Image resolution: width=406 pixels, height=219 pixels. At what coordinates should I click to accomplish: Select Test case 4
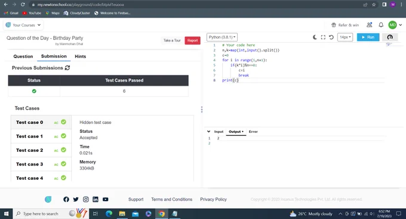click(x=41, y=177)
